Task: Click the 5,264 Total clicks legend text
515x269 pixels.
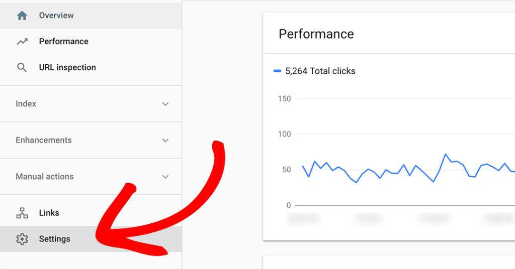Action: point(320,71)
